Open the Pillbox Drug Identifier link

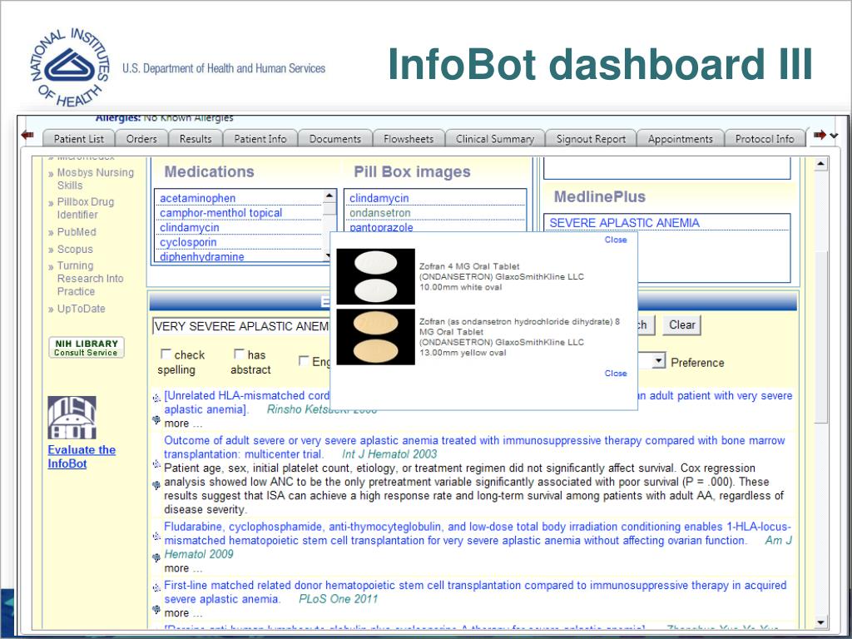click(86, 207)
